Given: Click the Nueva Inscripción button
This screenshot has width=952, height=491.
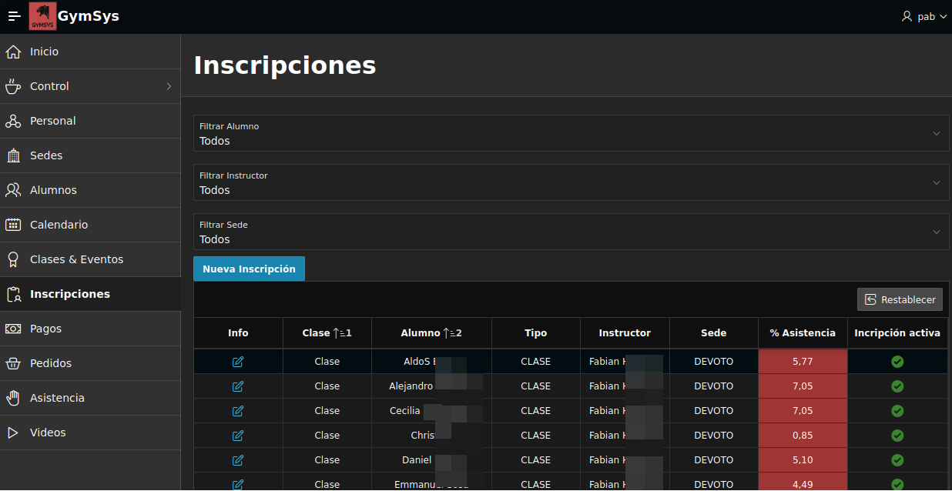Looking at the screenshot, I should (x=249, y=269).
